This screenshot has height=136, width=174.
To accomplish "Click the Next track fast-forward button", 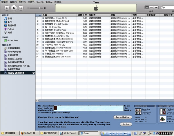I will point(21,8).
